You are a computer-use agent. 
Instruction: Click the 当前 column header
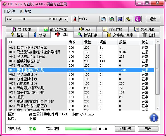75,42
